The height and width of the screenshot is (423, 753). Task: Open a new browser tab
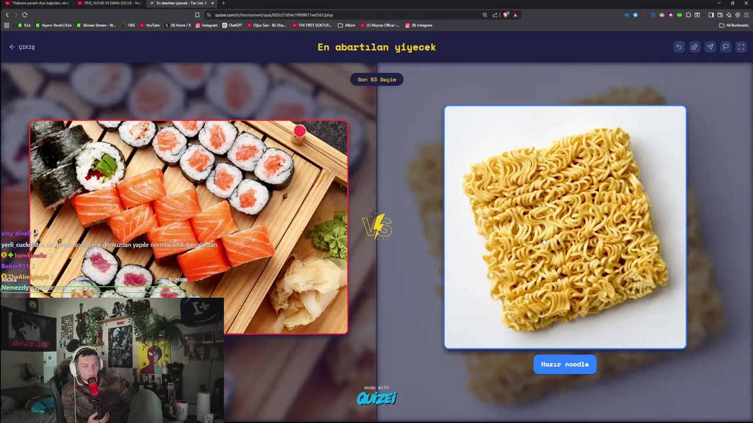tap(223, 3)
